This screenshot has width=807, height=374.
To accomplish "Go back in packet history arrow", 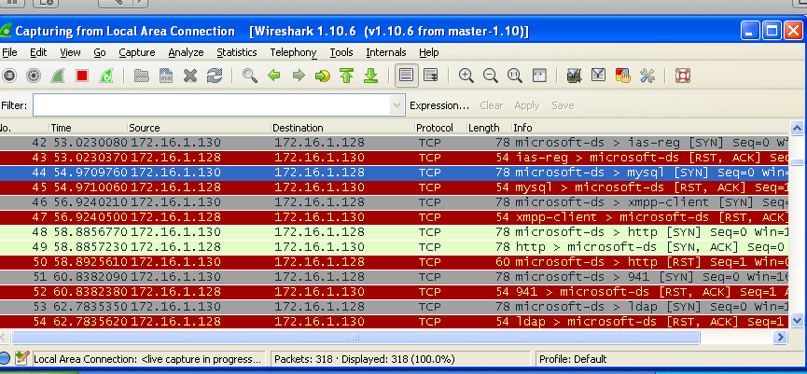I will 274,76.
